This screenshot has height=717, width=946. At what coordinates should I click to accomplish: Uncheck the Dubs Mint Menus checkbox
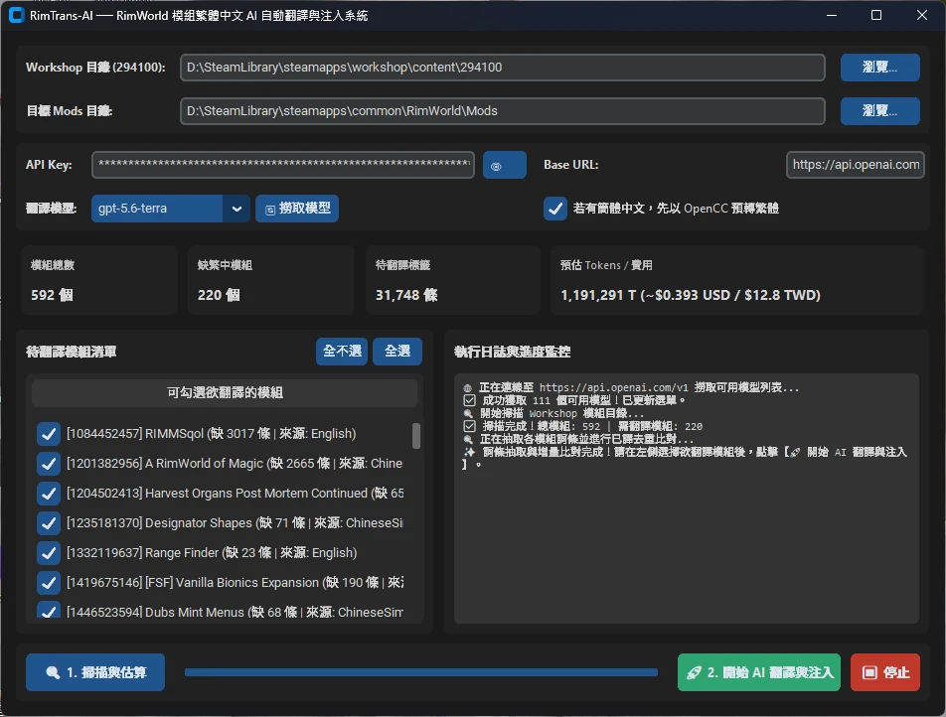coord(49,611)
